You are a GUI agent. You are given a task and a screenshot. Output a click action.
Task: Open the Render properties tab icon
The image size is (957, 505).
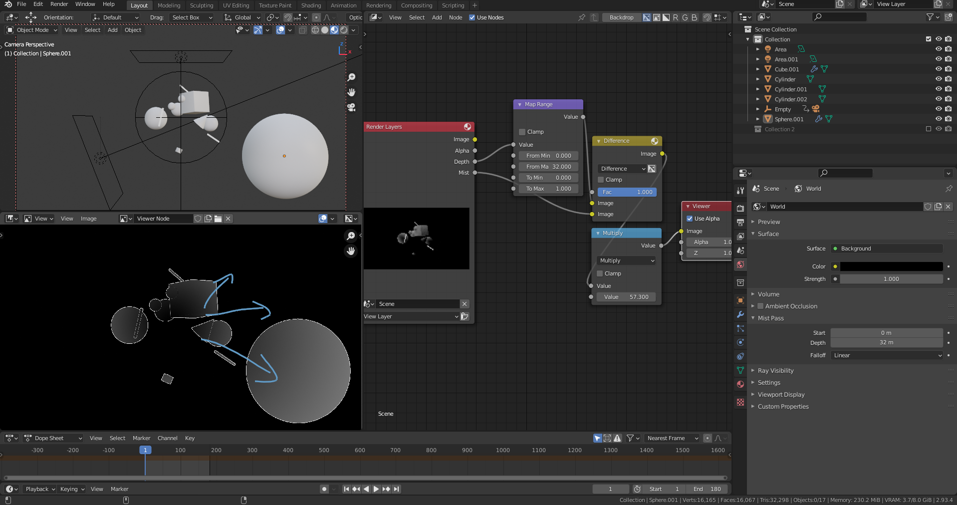tap(740, 208)
